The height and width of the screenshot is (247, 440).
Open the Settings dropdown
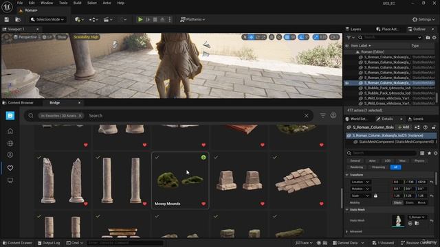pyautogui.click(x=423, y=19)
